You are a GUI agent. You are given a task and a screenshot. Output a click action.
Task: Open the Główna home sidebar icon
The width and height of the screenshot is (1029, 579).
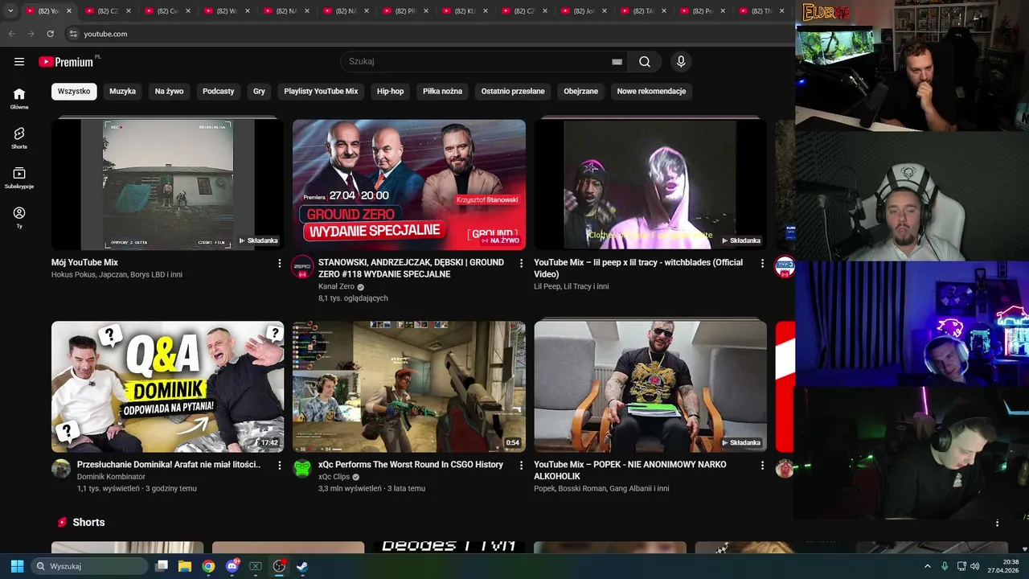(x=19, y=98)
